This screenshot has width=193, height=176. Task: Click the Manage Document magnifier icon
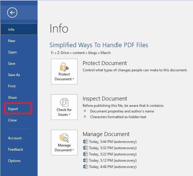point(64,138)
